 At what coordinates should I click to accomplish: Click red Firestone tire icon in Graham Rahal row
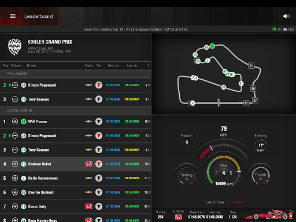pos(99,164)
